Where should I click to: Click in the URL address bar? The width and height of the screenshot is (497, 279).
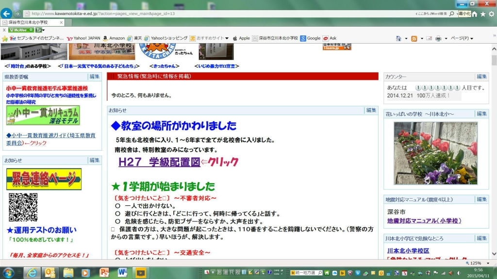218,14
